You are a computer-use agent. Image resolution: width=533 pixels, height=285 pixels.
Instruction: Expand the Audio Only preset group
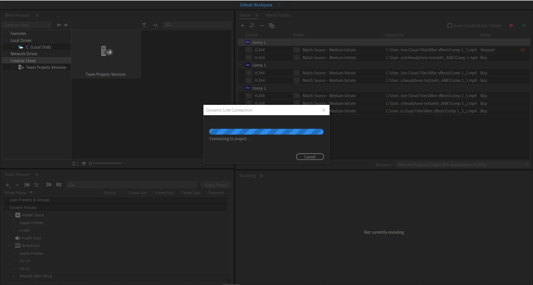(x=9, y=238)
